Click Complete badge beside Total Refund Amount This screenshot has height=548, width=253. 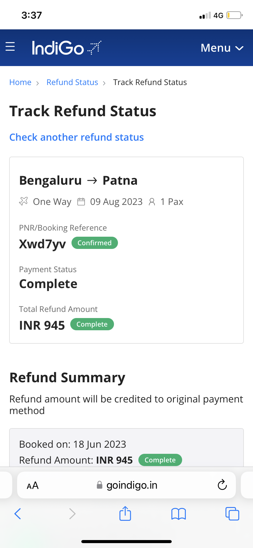click(x=92, y=324)
